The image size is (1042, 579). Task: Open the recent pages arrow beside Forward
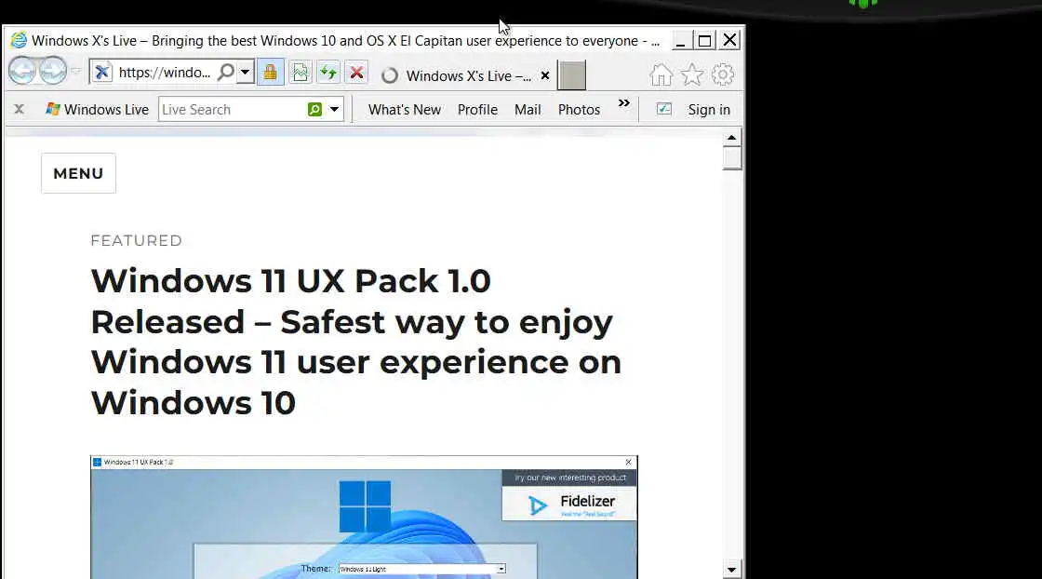click(x=75, y=71)
